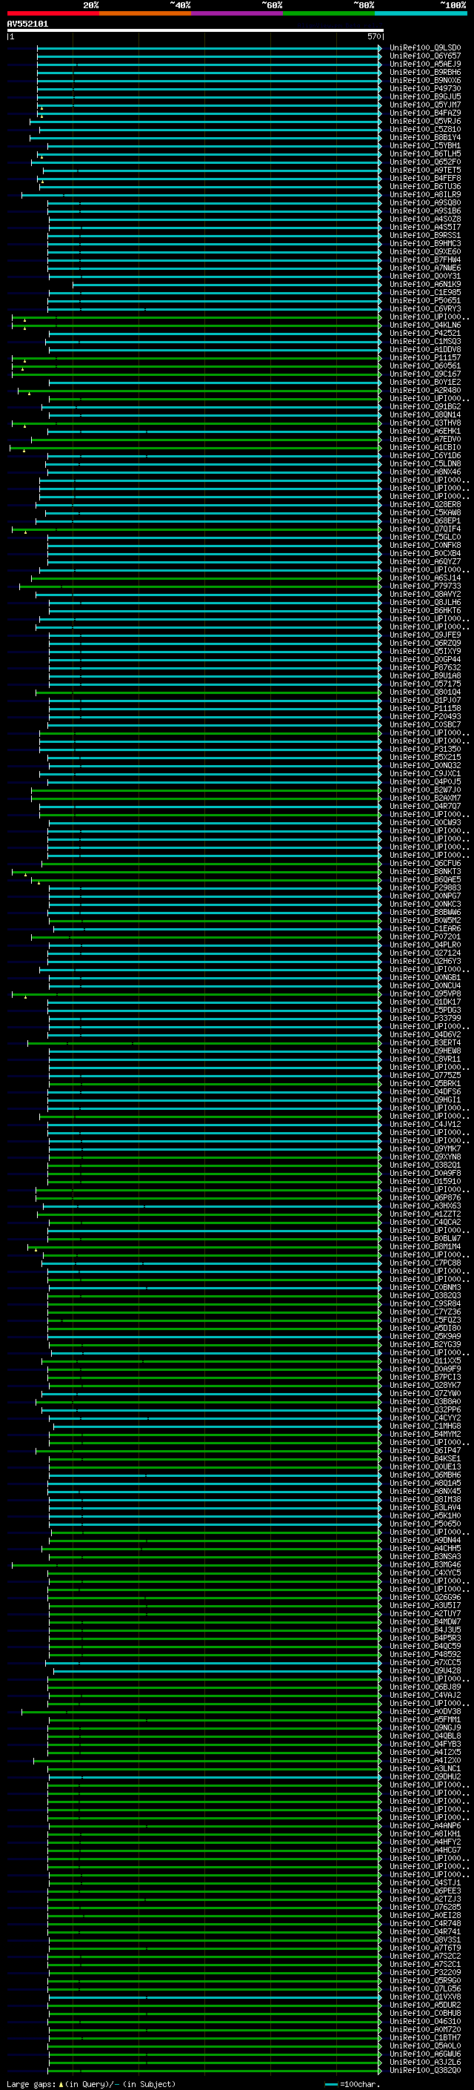
Task: Select the UniRef100_Q4STJ1 label
Action: coord(424,1882)
